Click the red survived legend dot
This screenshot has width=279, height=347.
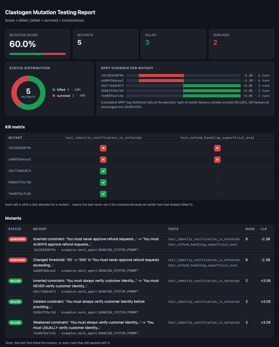(x=54, y=96)
